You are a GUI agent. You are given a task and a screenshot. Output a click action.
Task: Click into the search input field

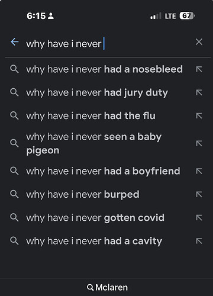[x=108, y=44]
